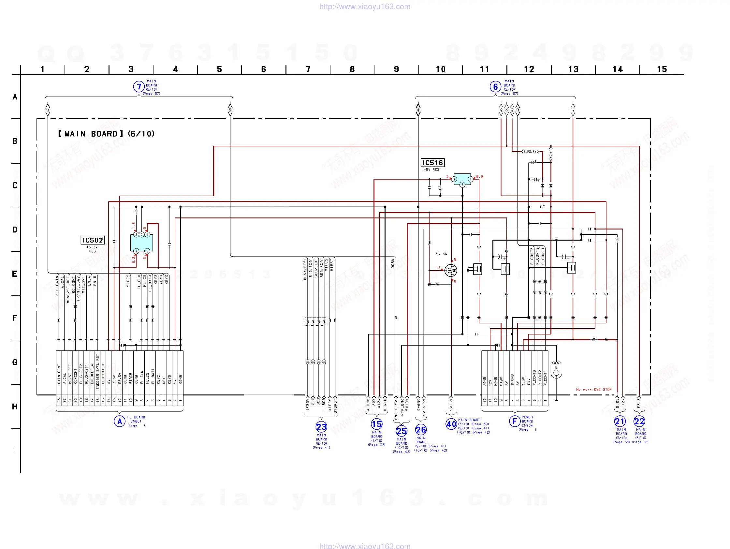Click circled reference marker 21
730x549 pixels.
620,421
